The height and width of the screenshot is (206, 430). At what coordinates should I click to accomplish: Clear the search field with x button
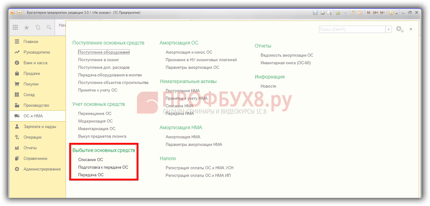(388, 29)
